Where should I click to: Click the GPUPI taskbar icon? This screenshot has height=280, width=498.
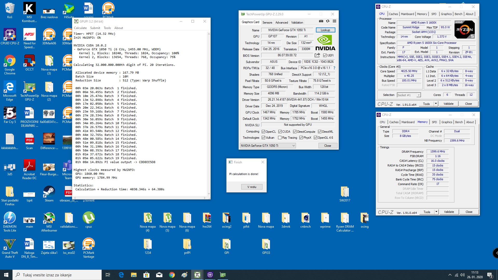(x=197, y=275)
